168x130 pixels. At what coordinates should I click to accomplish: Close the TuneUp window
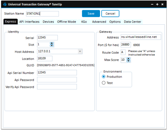click(x=162, y=4)
